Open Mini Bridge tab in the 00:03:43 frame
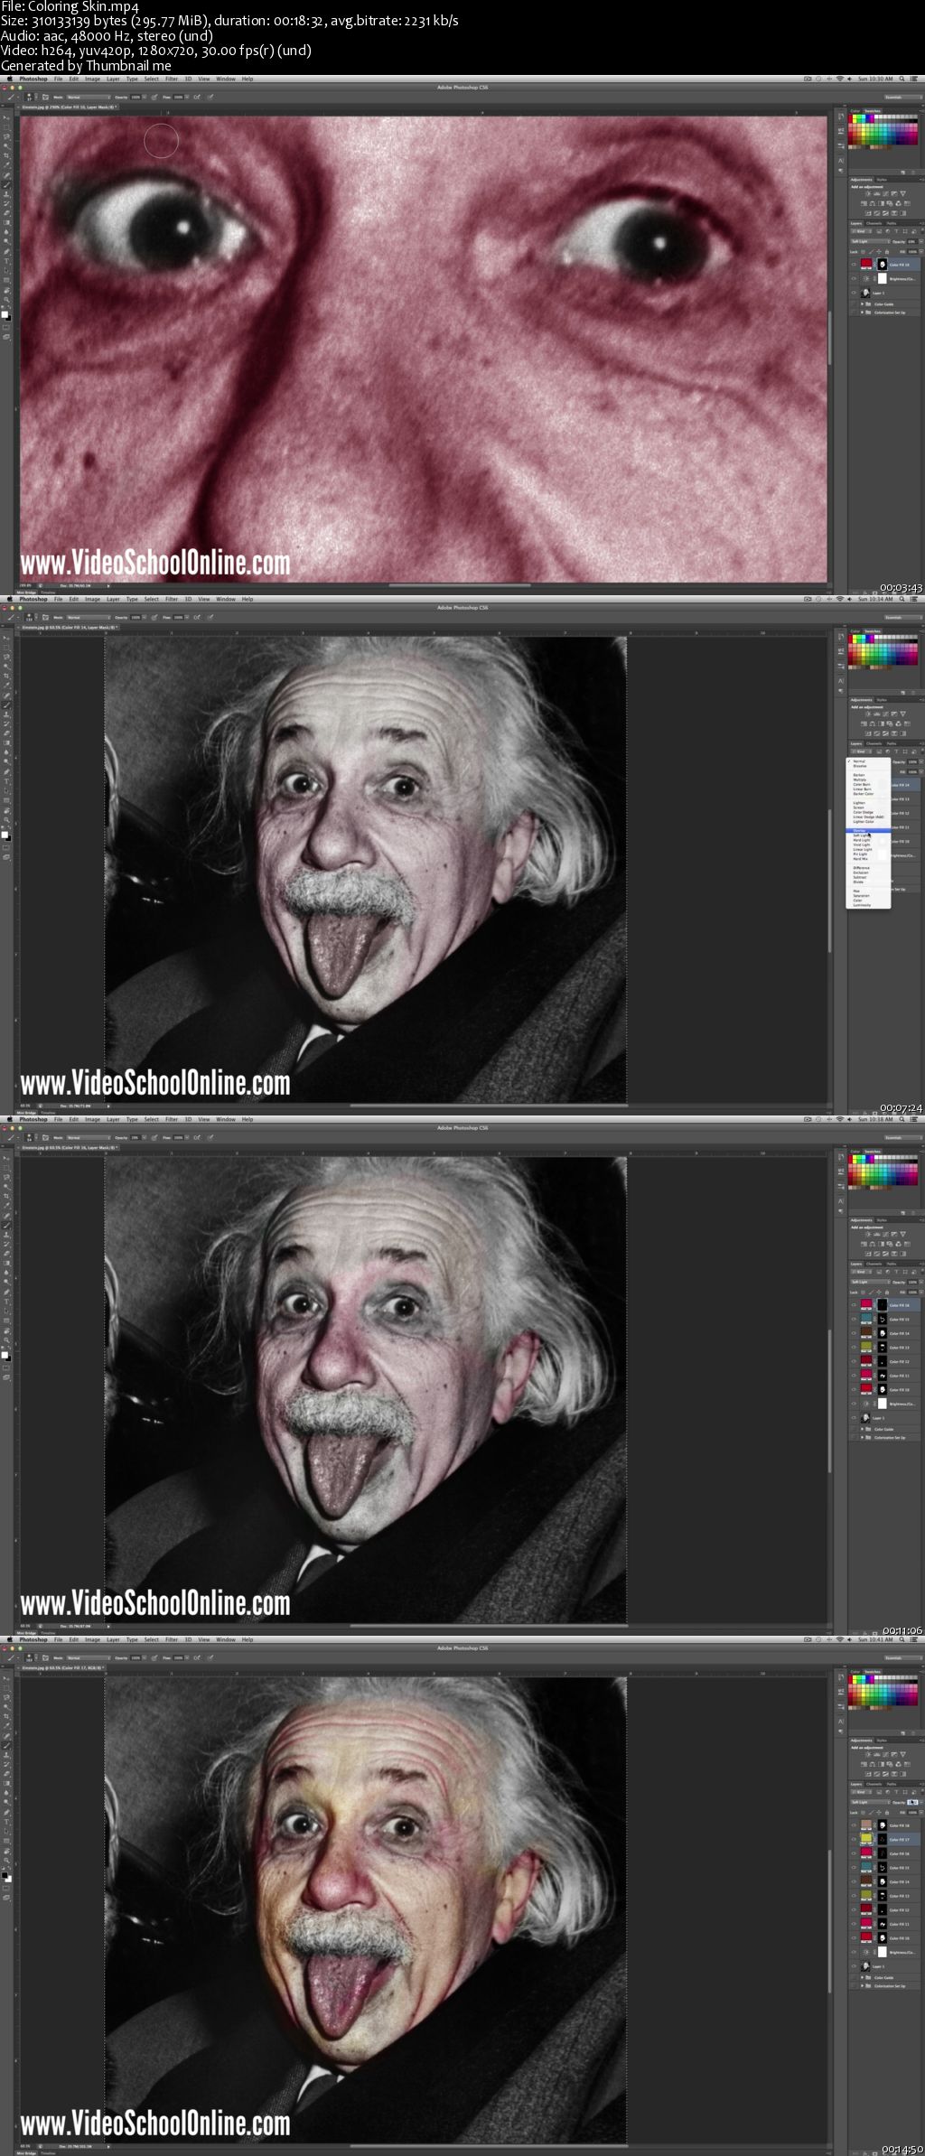Screen dimensions: 925x2156 [x=25, y=592]
